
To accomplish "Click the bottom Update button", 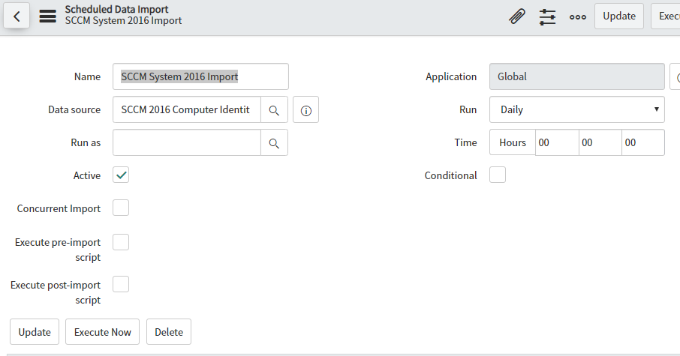I will [x=35, y=332].
